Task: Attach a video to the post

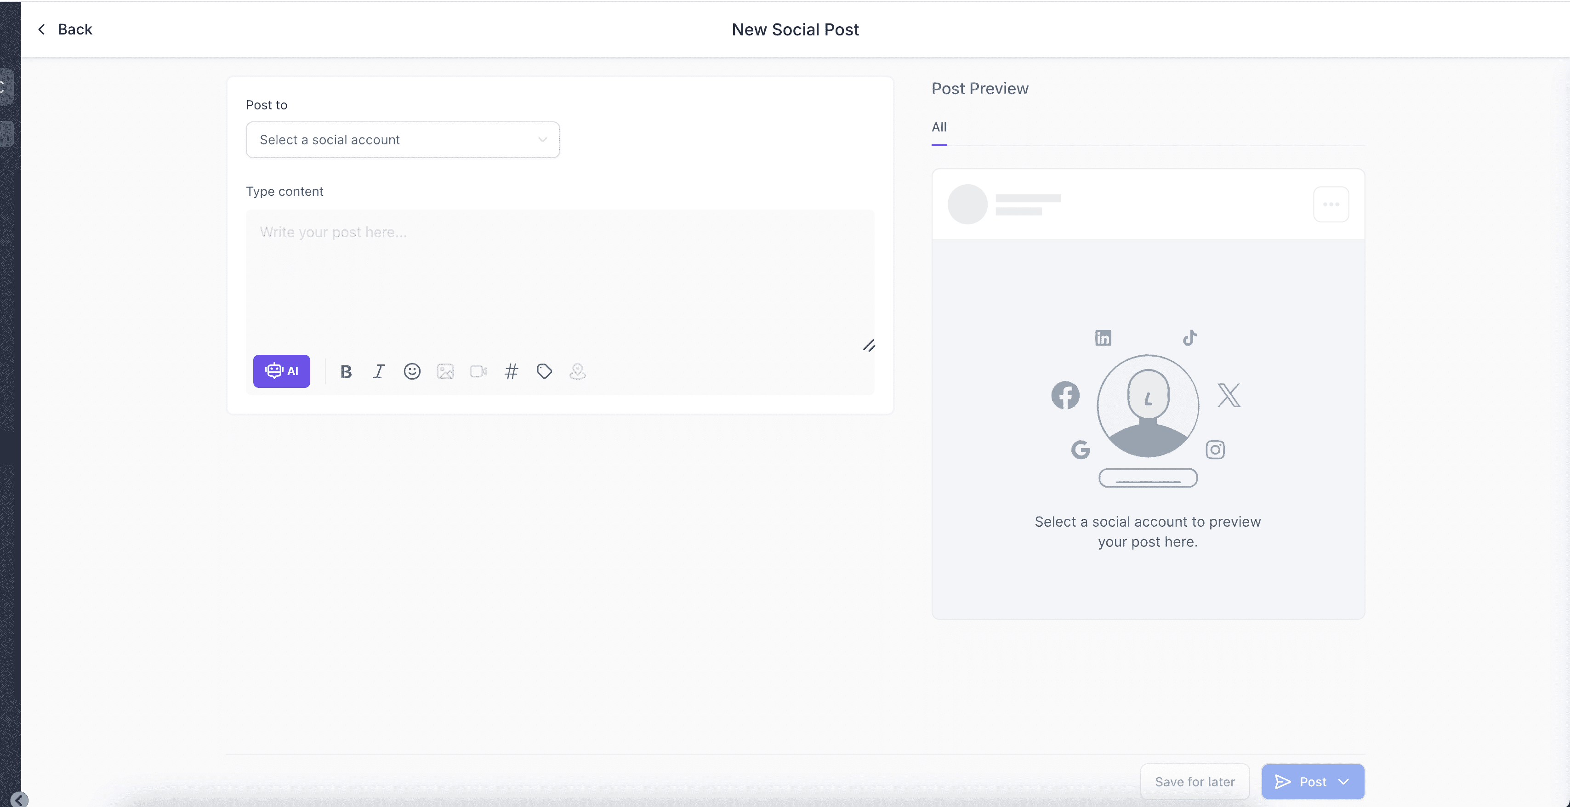Action: click(x=478, y=371)
